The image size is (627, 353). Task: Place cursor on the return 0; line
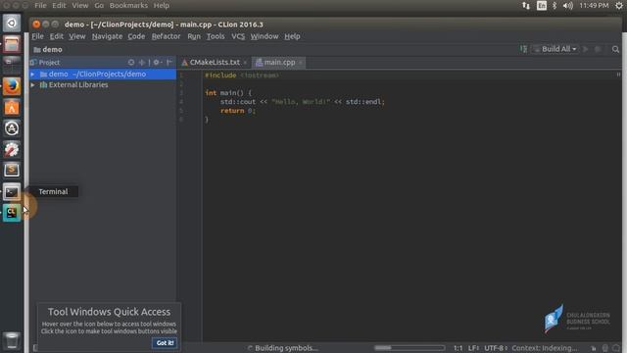coord(237,111)
